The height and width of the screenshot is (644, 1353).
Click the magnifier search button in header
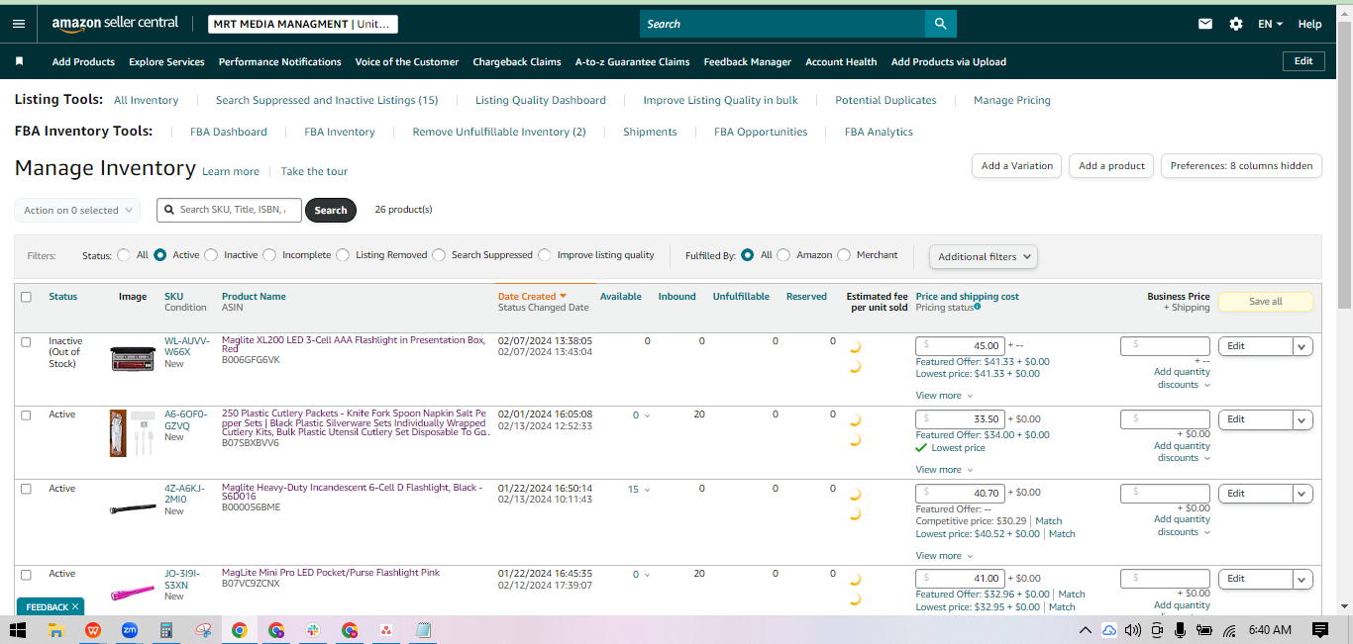tap(940, 24)
